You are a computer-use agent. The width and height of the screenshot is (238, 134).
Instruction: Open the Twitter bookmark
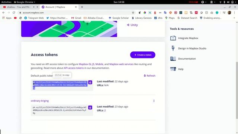point(57,18)
